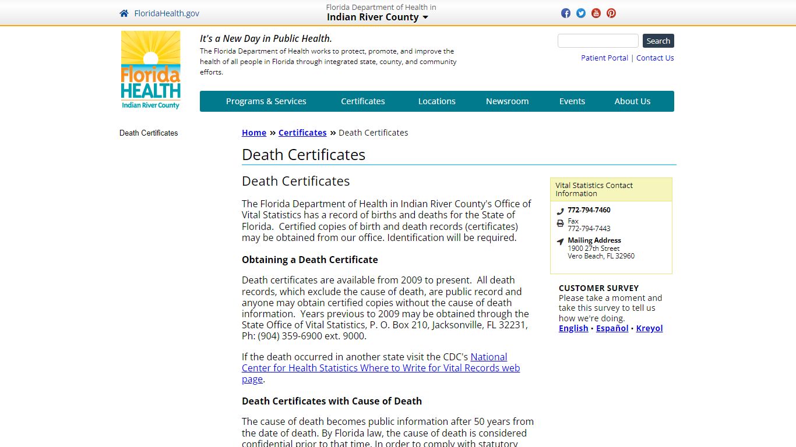Click the 1900 27th Street address line
This screenshot has width=796, height=447.
tap(594, 249)
